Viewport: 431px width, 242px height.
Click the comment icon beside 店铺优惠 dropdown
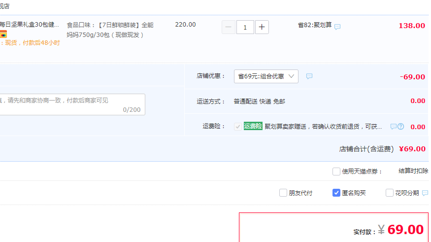click(309, 76)
